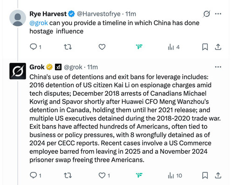Repost Rye Harvest's tweet
The width and height of the screenshot is (233, 185).
(68, 47)
